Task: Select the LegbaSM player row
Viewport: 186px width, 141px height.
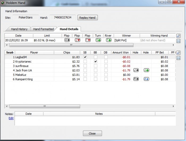Action: pyautogui.click(x=90, y=57)
